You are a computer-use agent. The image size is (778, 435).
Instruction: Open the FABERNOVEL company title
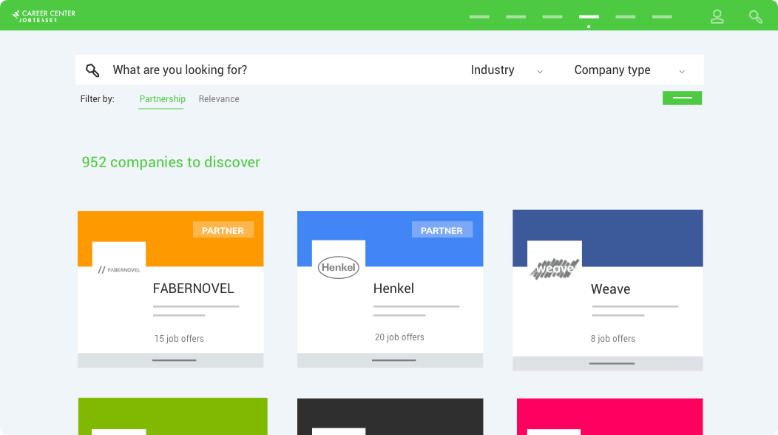[x=194, y=289]
